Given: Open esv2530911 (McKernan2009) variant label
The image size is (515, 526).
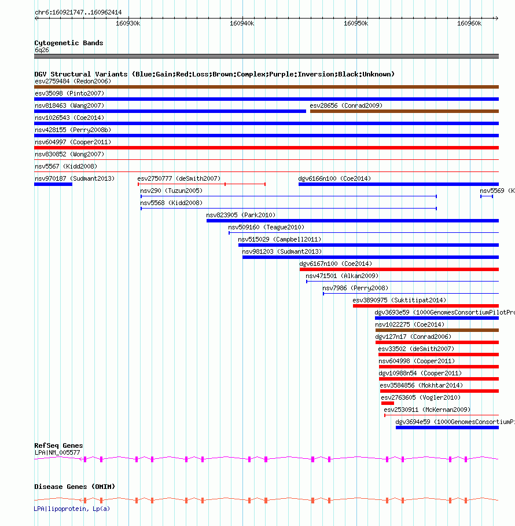Looking at the screenshot, I should 427,410.
